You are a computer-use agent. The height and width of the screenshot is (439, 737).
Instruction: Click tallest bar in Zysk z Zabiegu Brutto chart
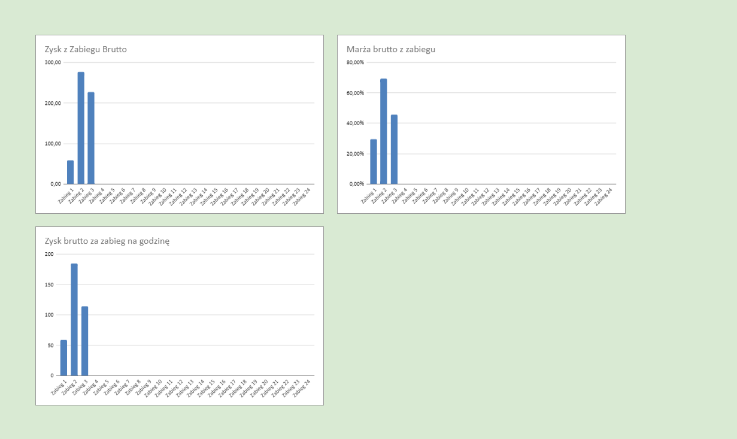click(x=81, y=128)
